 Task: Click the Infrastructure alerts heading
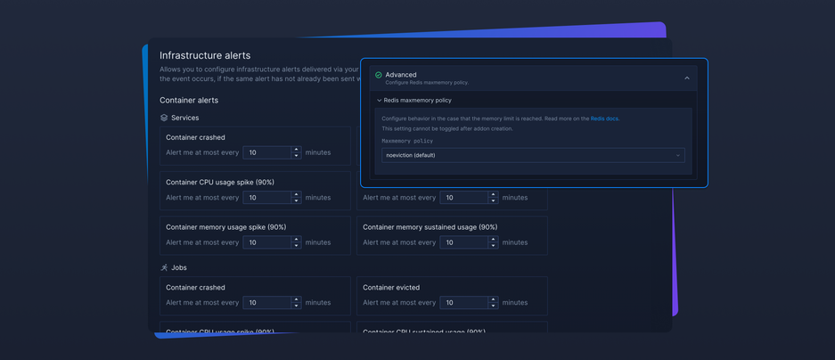point(205,55)
